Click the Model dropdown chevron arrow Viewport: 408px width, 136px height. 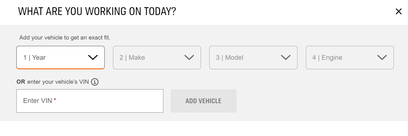tap(286, 58)
